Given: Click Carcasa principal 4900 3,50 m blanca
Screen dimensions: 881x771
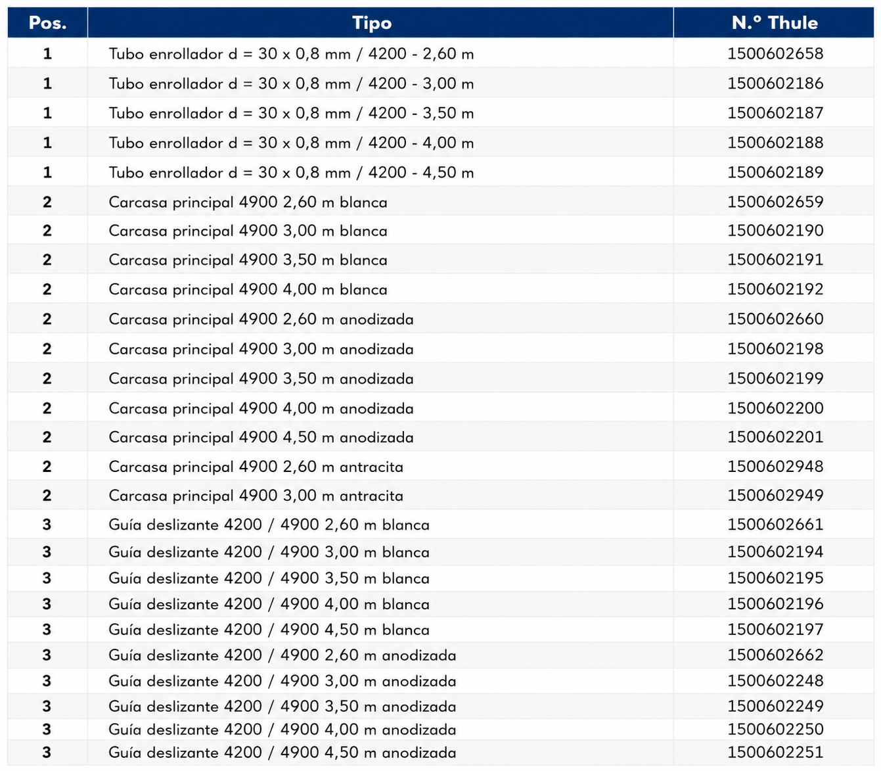Looking at the screenshot, I should pos(248,260).
